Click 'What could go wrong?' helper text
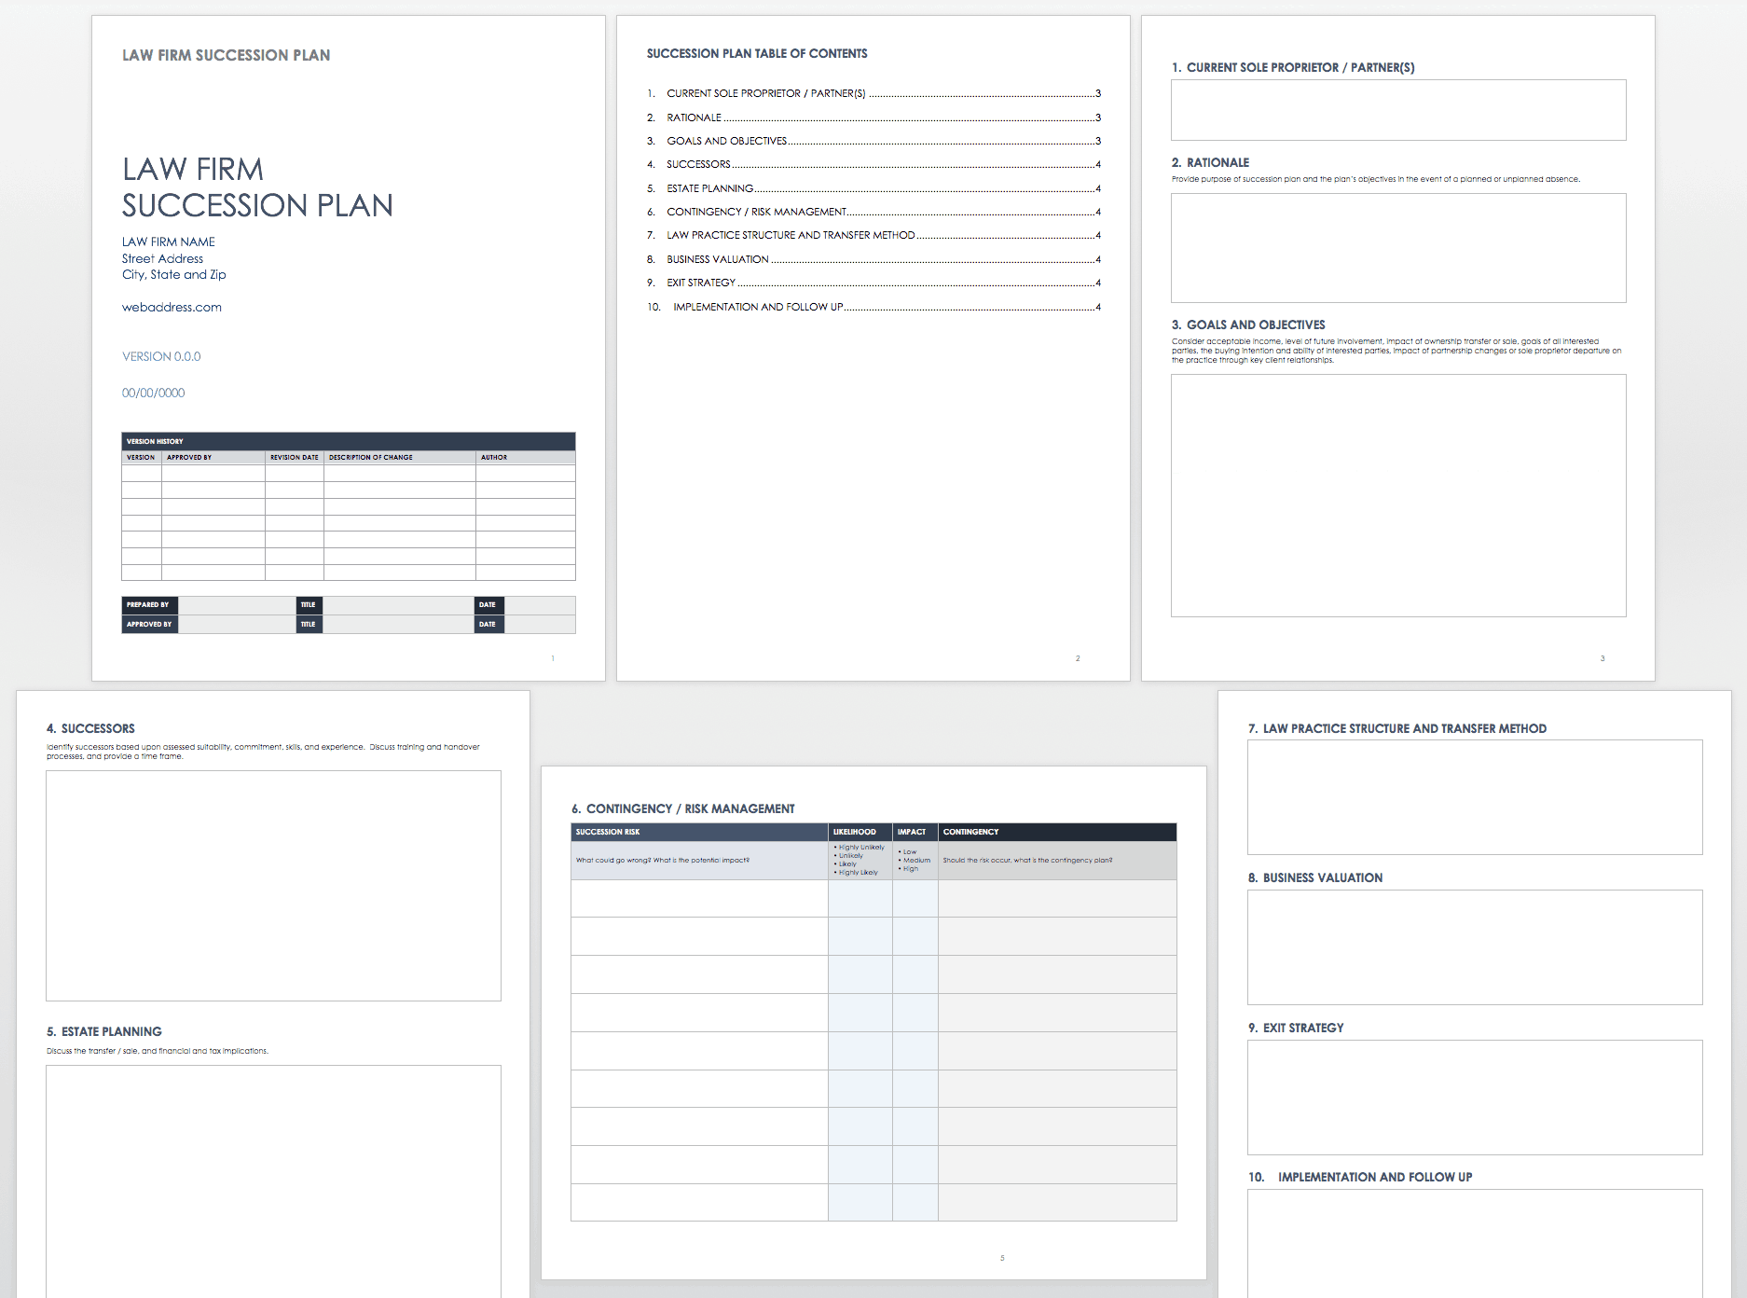The height and width of the screenshot is (1298, 1747). click(x=663, y=860)
